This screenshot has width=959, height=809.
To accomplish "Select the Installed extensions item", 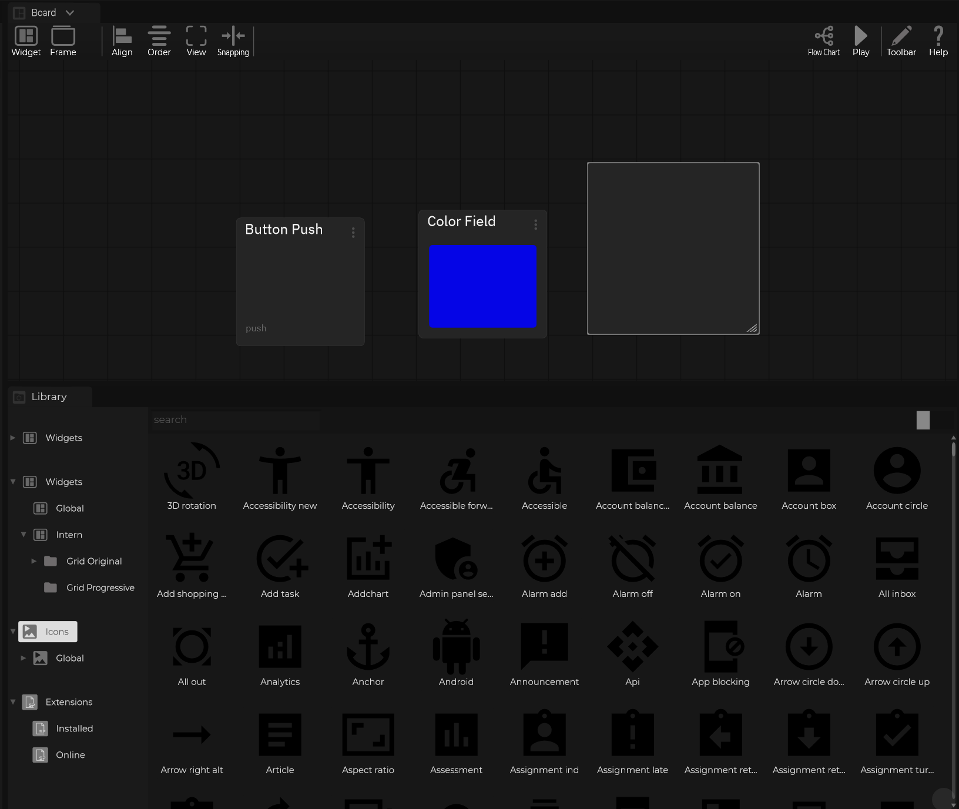I will tap(74, 729).
